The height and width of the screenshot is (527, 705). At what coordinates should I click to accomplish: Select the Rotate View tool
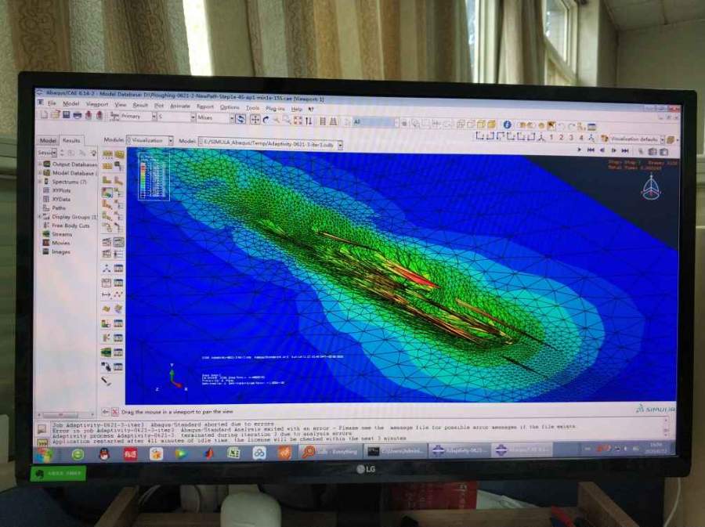(x=266, y=120)
